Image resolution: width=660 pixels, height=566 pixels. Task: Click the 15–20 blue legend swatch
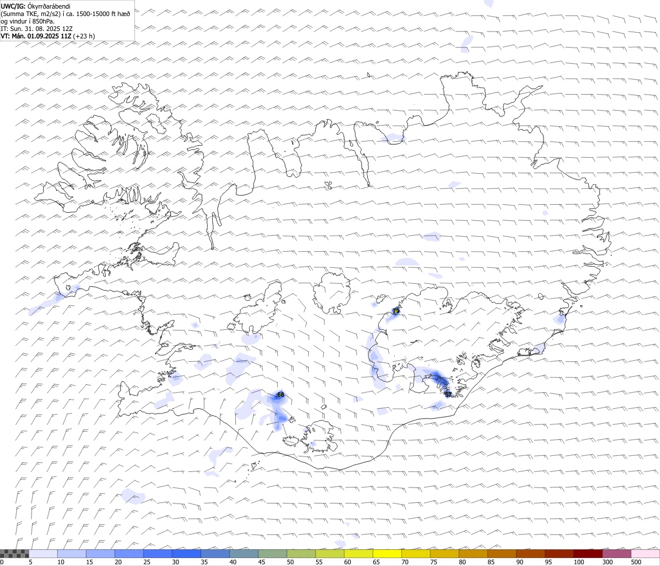[x=100, y=554]
